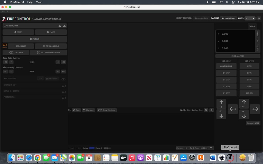This screenshot has height=164, width=263.
Task: Select the Work coordinates tab
Action: click(252, 26)
